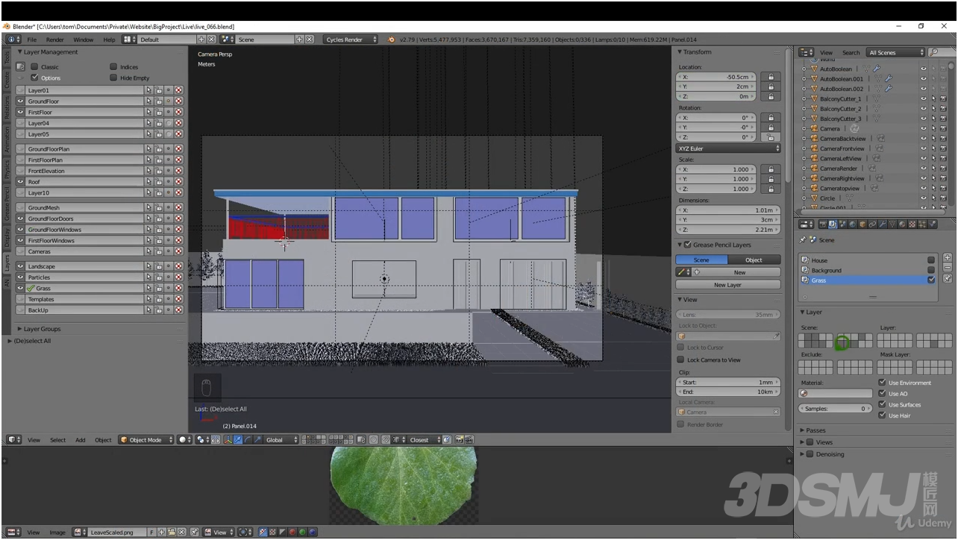
Task: Open the Window menu
Action: 84,40
